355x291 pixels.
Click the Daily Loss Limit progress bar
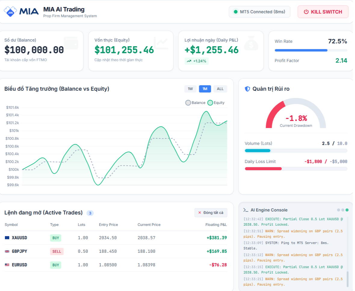[296, 169]
